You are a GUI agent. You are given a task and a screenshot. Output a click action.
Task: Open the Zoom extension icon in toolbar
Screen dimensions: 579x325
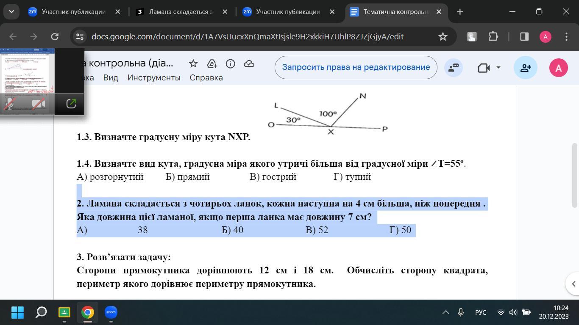[x=471, y=37]
